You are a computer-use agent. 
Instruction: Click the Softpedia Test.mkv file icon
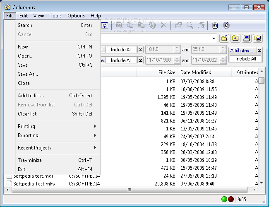click(9, 184)
